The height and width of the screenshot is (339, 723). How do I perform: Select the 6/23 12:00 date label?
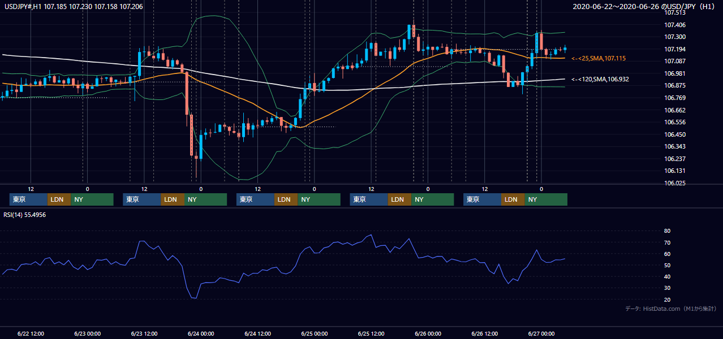[x=144, y=333]
